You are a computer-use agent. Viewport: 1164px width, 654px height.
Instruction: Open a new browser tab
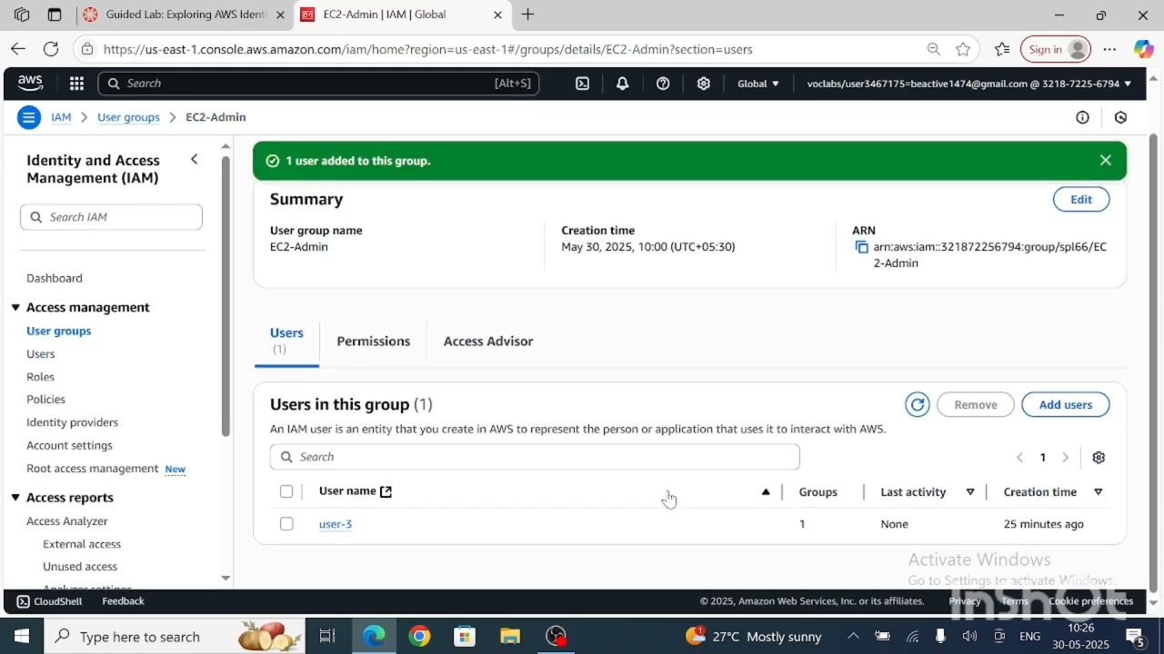pyautogui.click(x=527, y=15)
